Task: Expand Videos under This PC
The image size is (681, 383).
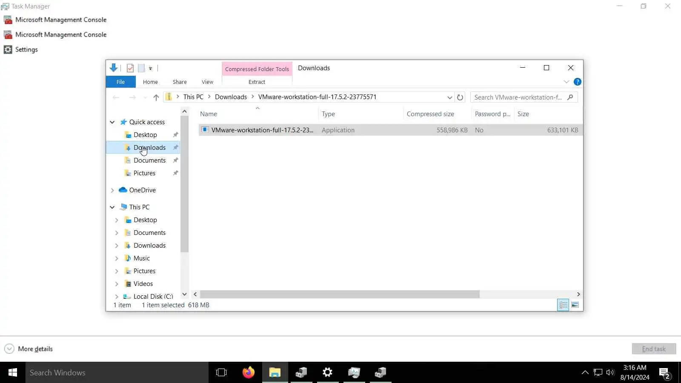Action: tap(117, 284)
